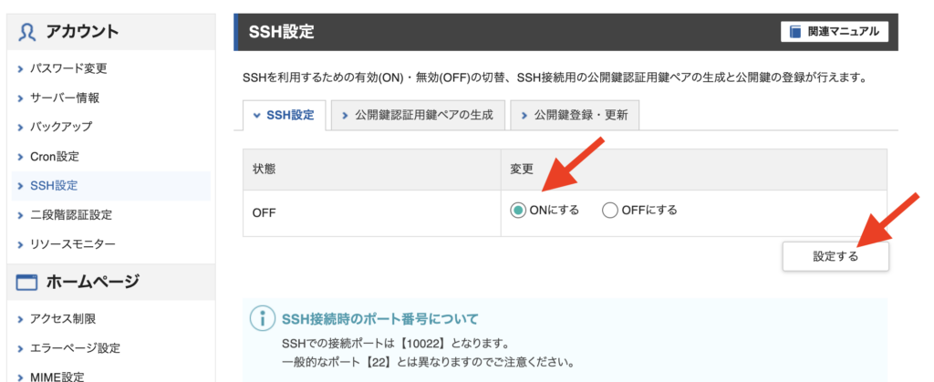Click chevron beside サーバー情報
934x382 pixels.
coord(21,98)
